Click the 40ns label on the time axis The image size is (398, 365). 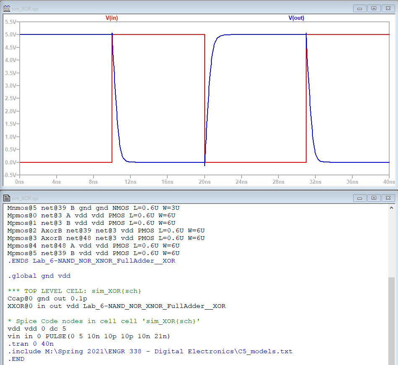[x=389, y=182]
